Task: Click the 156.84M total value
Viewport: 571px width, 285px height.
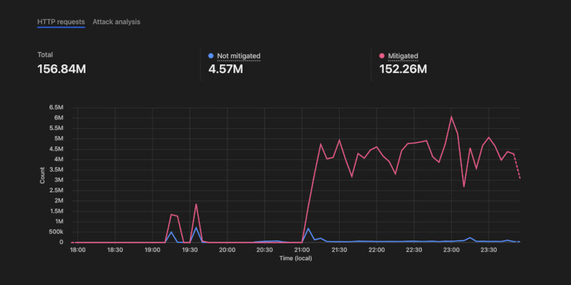Action: [x=61, y=69]
